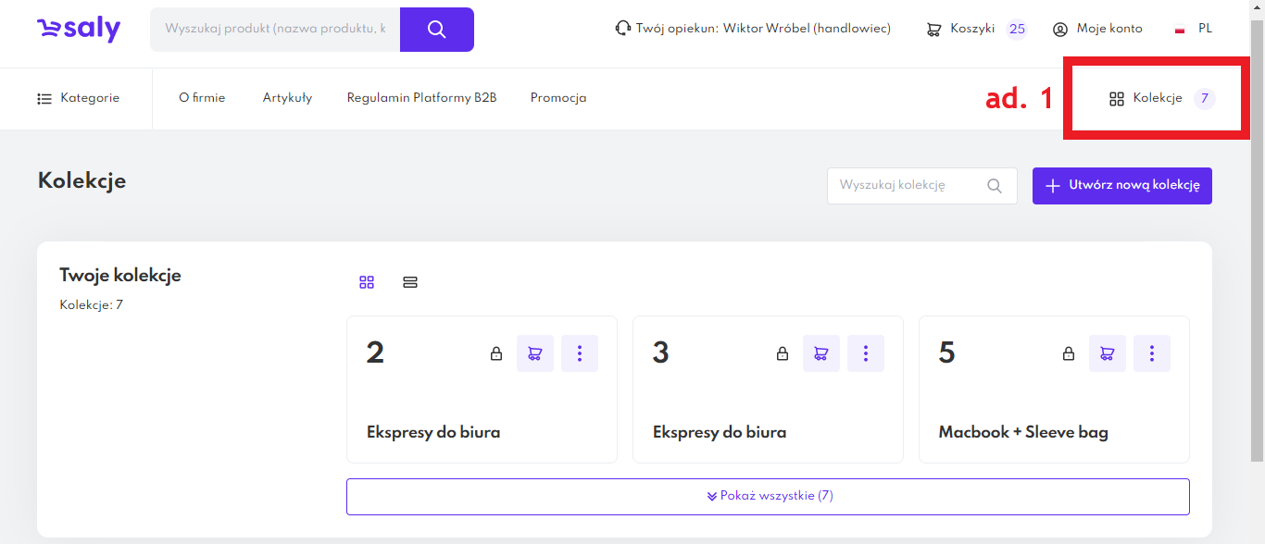The width and height of the screenshot is (1265, 544).
Task: Click magnifier icon in collection search field
Action: point(995,186)
